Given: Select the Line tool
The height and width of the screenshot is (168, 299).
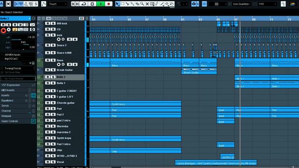Looking at the screenshot, I should tap(162, 4).
